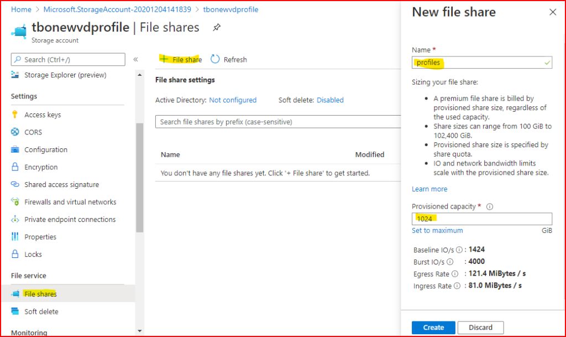Screen dimensions: 566x337
Task: Click the File shares menu icon
Action: pyautogui.click(x=15, y=294)
